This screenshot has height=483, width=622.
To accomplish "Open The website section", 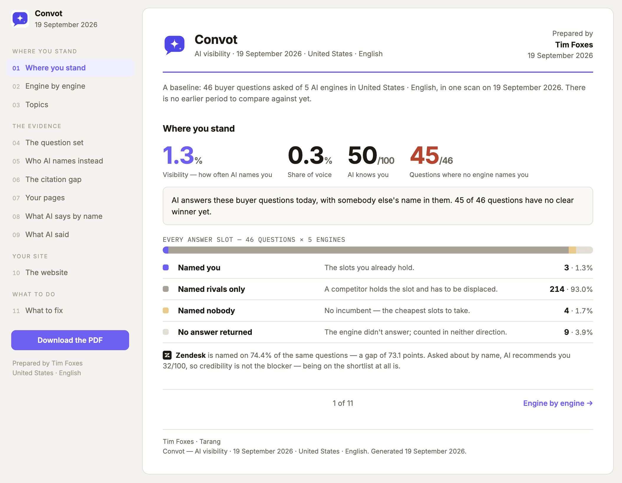I will (70, 272).
